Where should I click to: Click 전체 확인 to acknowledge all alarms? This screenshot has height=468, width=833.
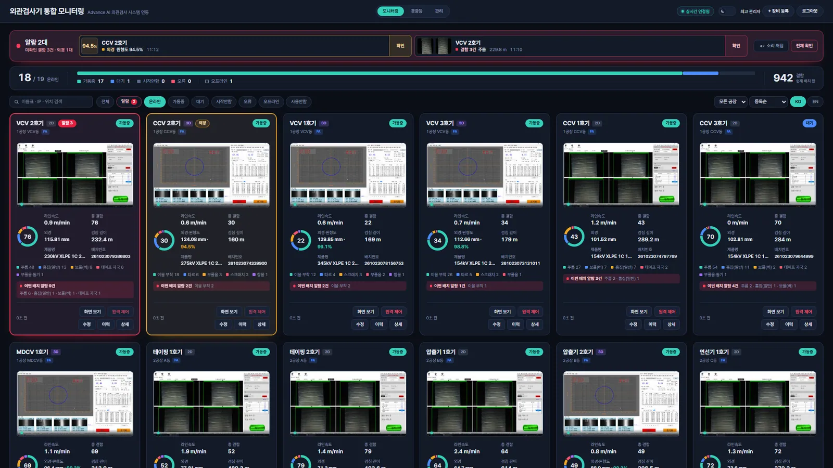[804, 46]
